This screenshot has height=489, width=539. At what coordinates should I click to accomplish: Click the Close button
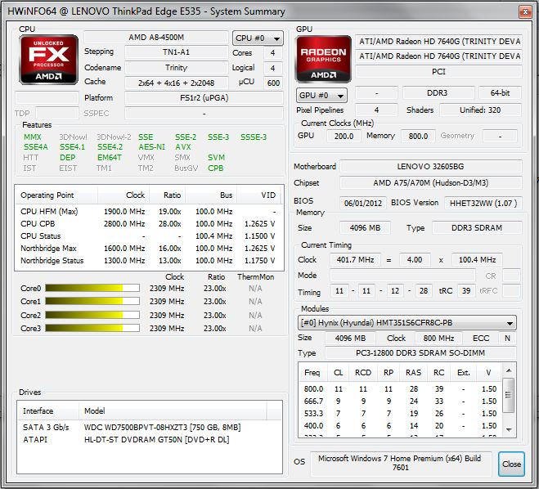pyautogui.click(x=511, y=464)
